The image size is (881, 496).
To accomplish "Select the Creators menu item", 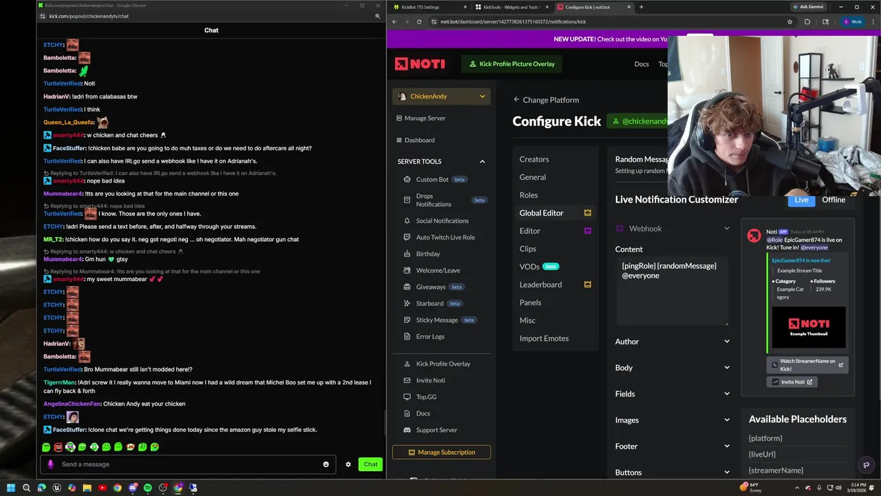I will pyautogui.click(x=534, y=159).
